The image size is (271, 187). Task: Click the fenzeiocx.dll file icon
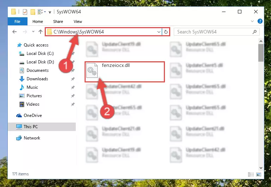[x=92, y=70]
